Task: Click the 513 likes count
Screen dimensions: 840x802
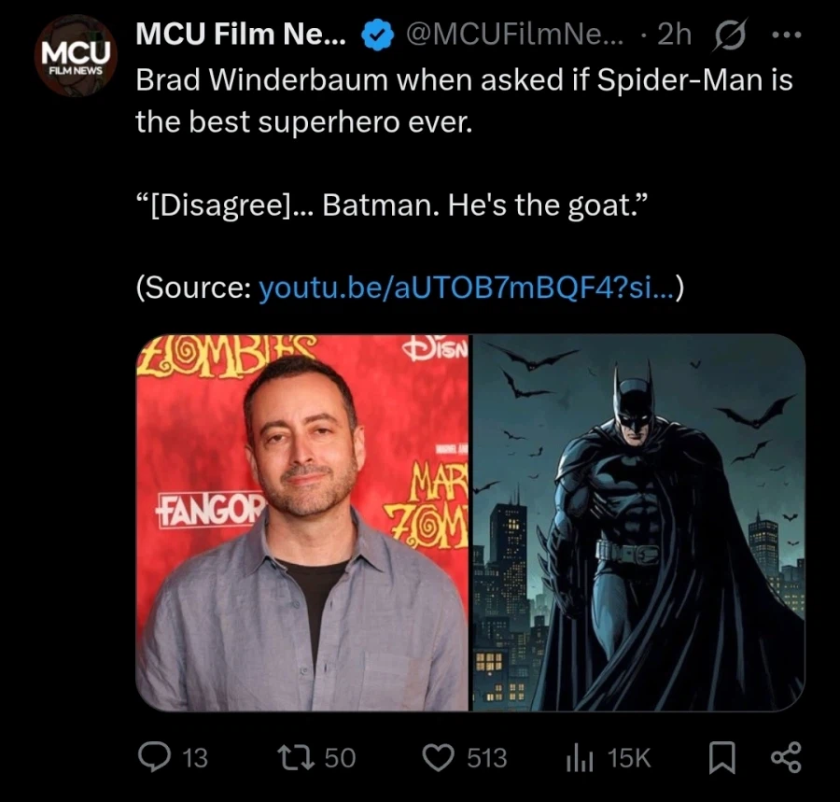Action: point(488,759)
